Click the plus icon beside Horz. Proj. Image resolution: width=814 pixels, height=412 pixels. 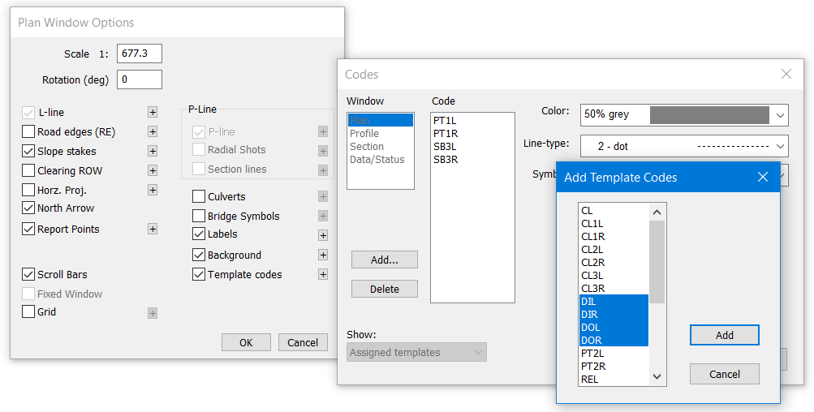[152, 190]
